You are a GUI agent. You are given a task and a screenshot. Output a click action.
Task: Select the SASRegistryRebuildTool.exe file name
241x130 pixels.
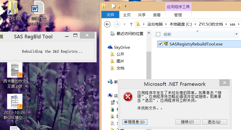(x=196, y=44)
